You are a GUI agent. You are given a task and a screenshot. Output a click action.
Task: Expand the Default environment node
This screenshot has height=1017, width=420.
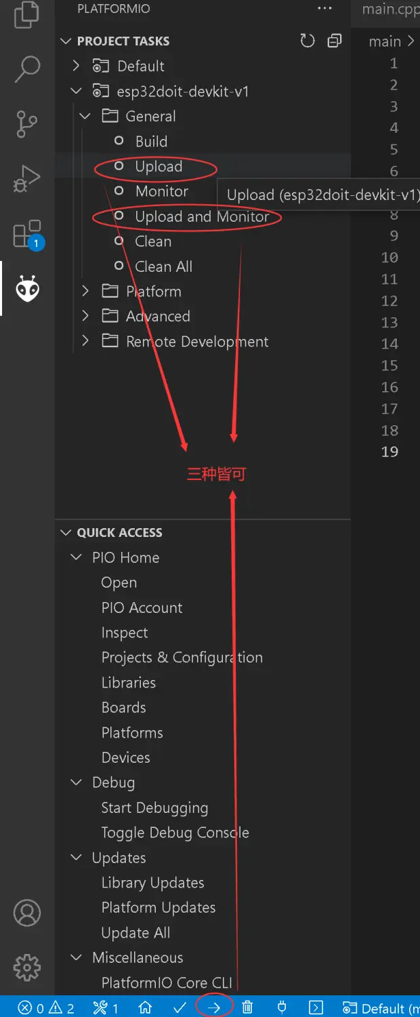(x=76, y=66)
